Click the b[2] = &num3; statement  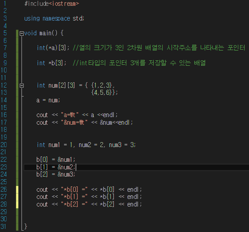56,174
